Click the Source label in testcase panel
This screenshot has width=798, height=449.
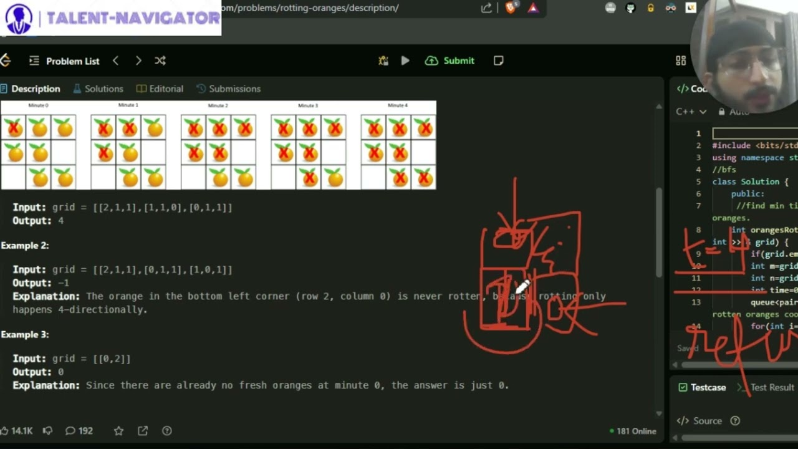707,421
